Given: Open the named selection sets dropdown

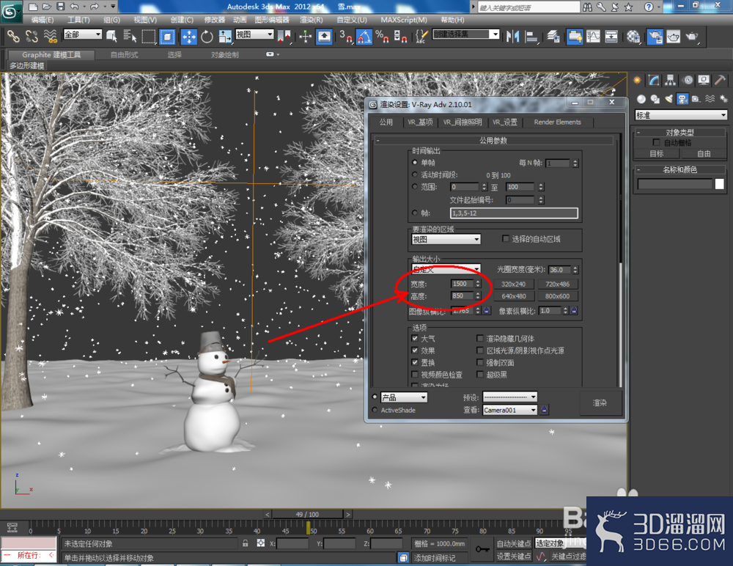Looking at the screenshot, I should [465, 34].
